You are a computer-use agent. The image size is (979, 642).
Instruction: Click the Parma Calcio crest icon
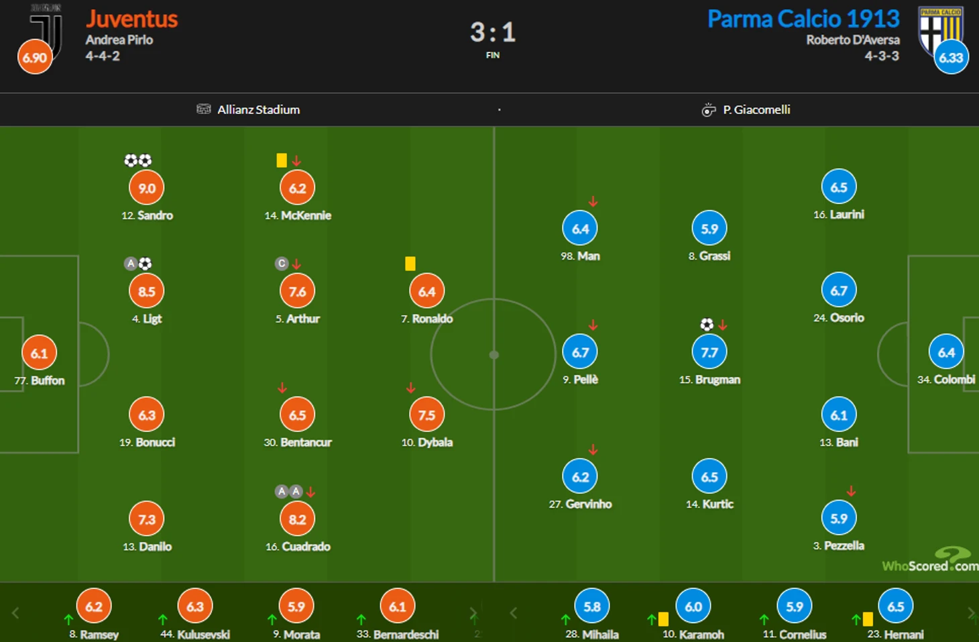(940, 30)
